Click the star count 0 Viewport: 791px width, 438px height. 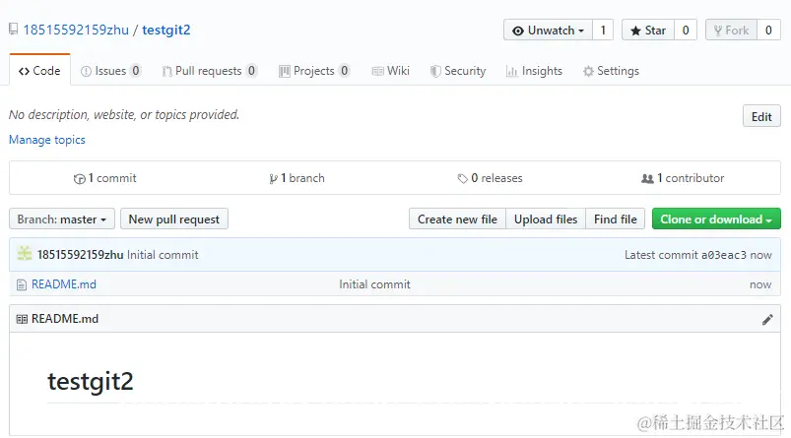tap(686, 31)
